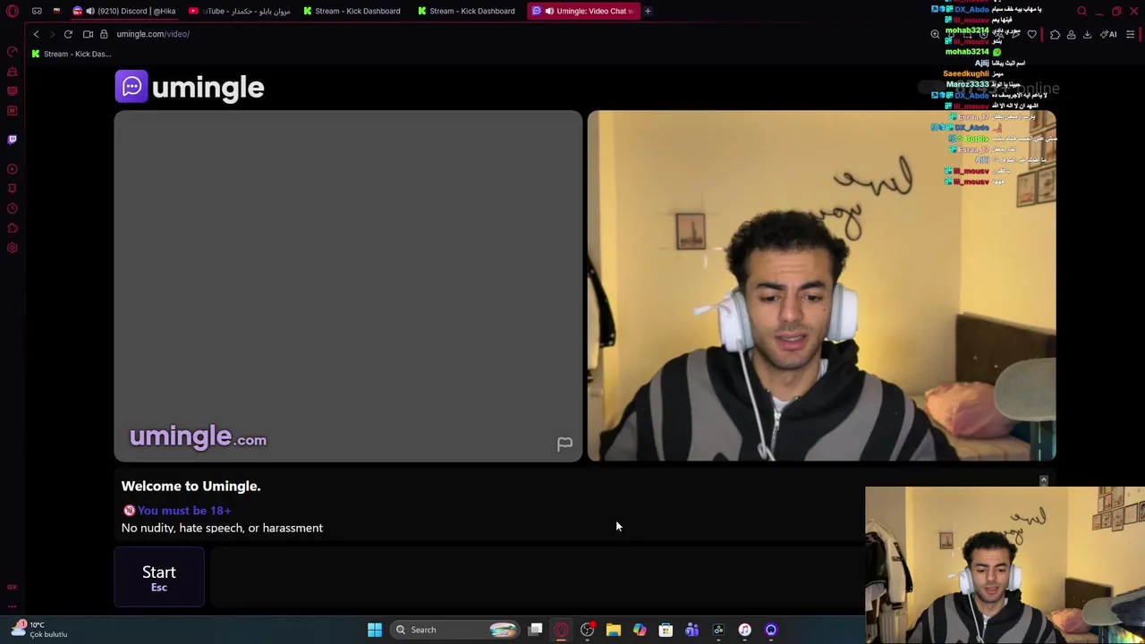
Task: Open the sidebar settings gear icon
Action: tap(13, 248)
